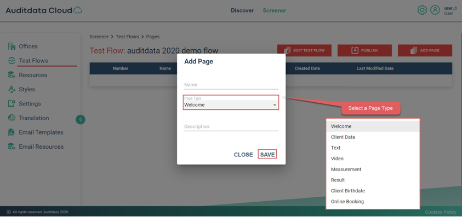This screenshot has width=462, height=217.
Task: Open Offices in the sidebar
Action: click(28, 46)
